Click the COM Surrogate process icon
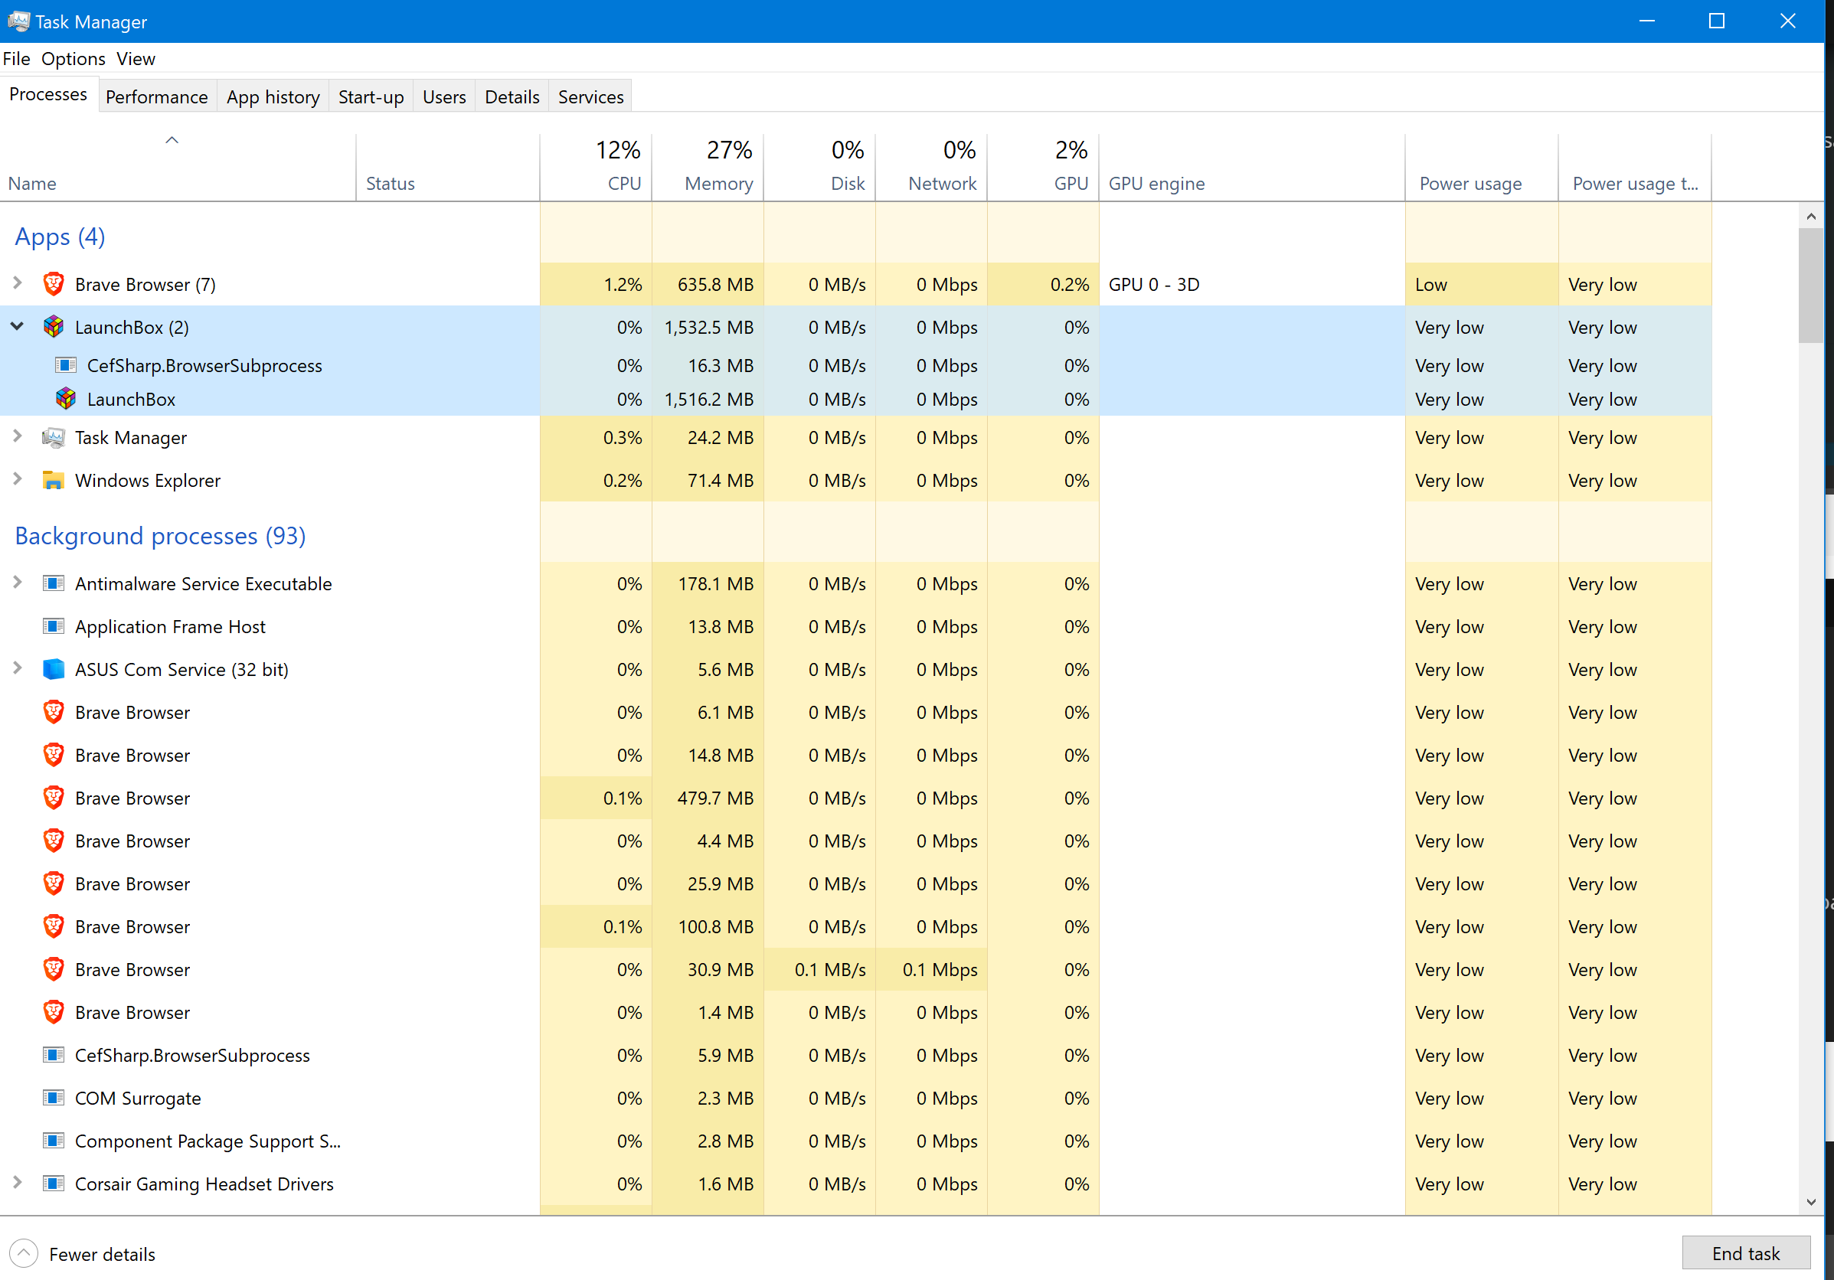1834x1280 pixels. pyautogui.click(x=54, y=1098)
